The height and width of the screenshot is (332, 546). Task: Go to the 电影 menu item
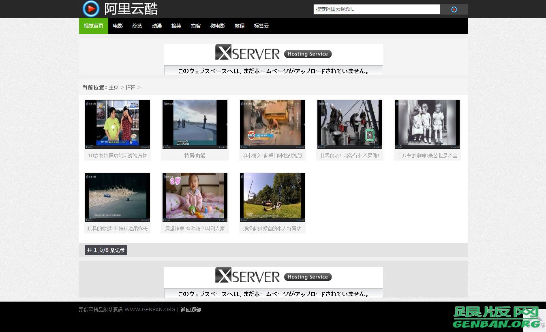click(118, 26)
